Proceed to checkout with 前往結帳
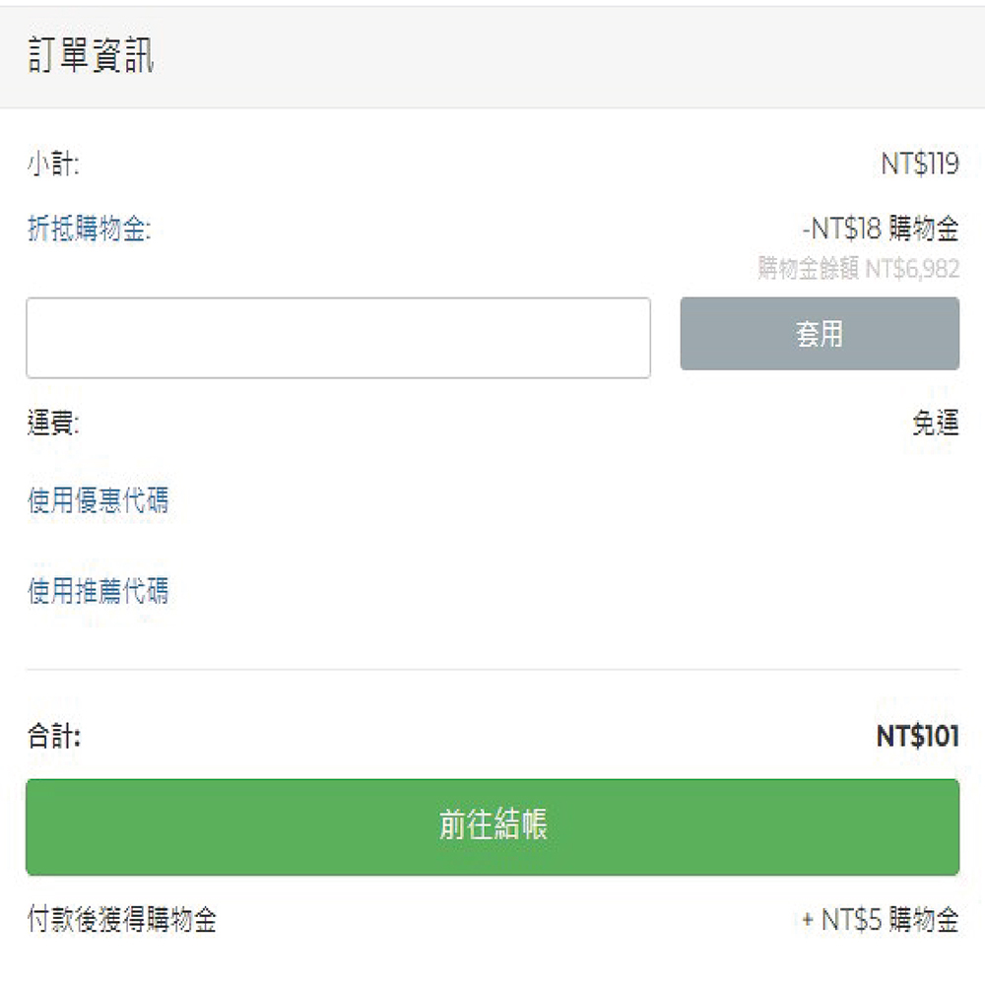The width and height of the screenshot is (985, 985). (x=492, y=826)
